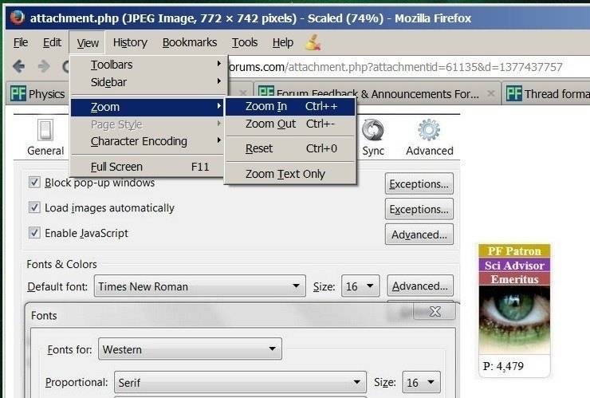Switch to the Thread format tab
590x398 pixels.
pyautogui.click(x=546, y=93)
